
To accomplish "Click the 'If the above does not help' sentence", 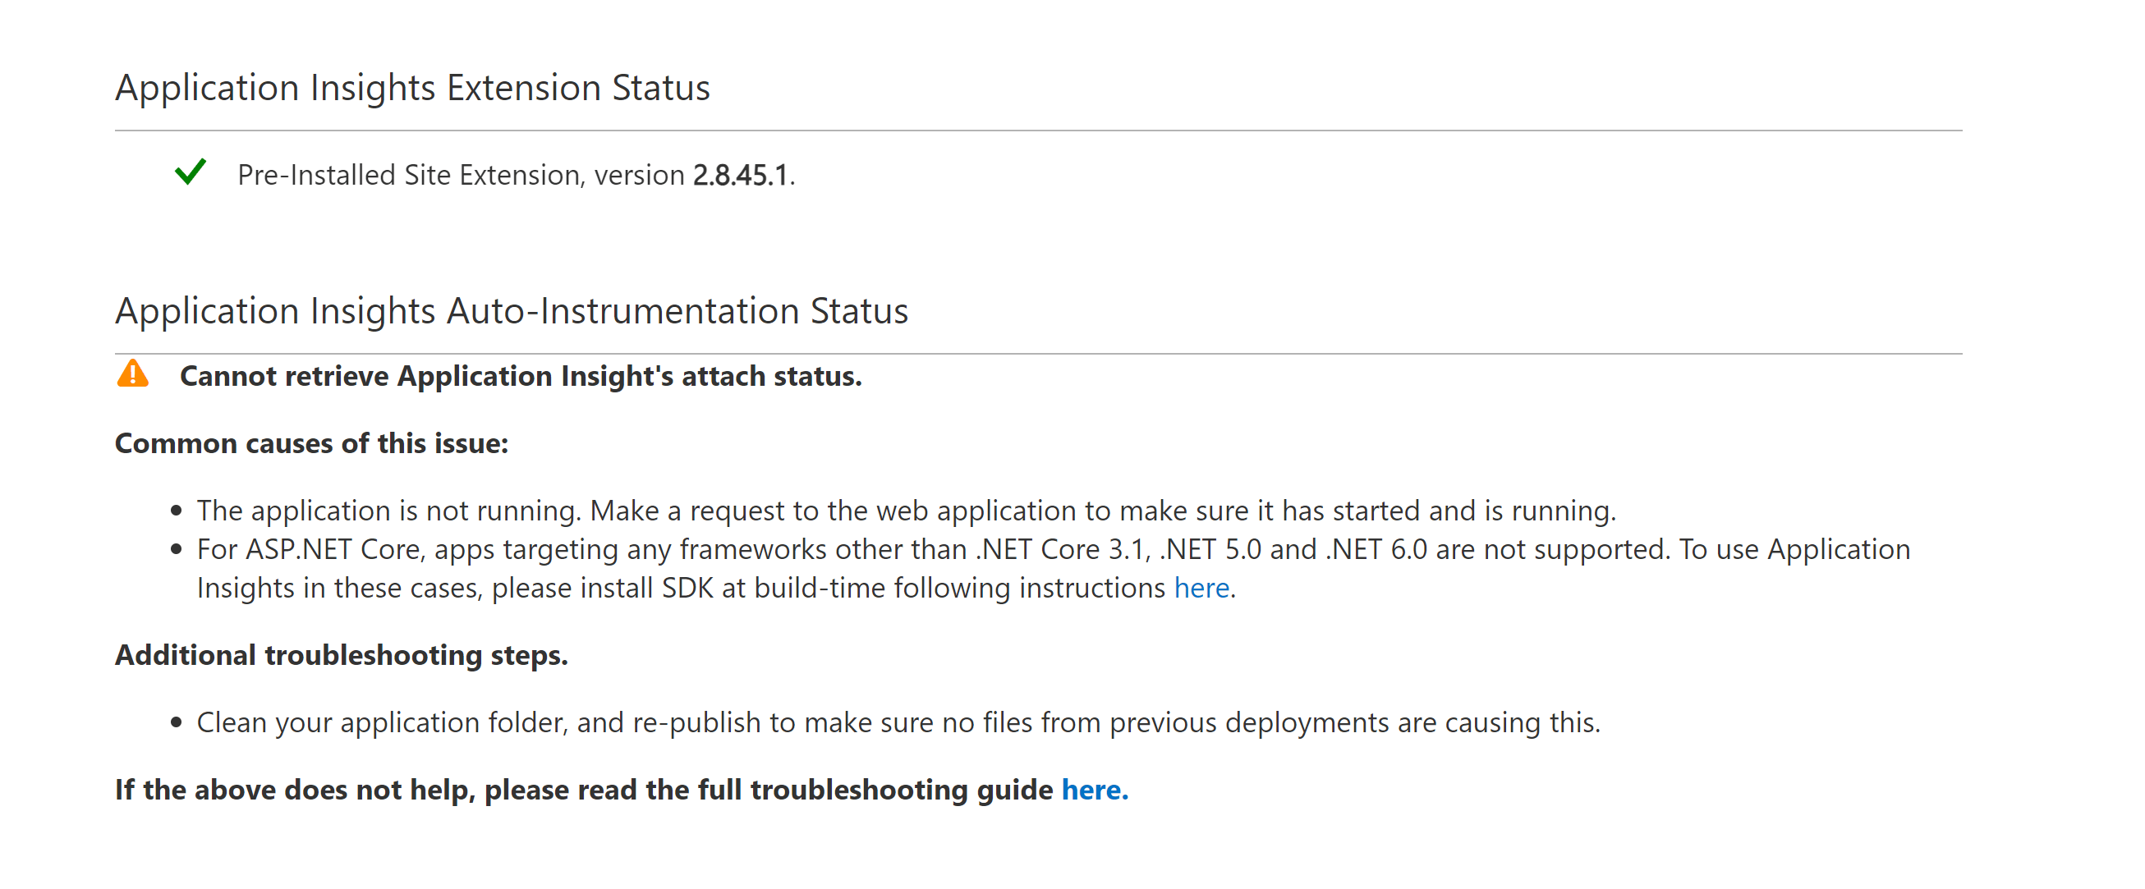I will point(621,789).
